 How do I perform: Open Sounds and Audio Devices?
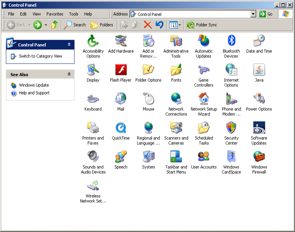pyautogui.click(x=93, y=162)
